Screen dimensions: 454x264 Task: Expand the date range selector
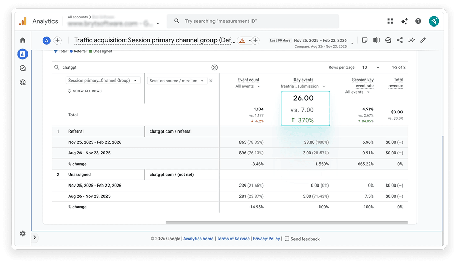(x=352, y=43)
